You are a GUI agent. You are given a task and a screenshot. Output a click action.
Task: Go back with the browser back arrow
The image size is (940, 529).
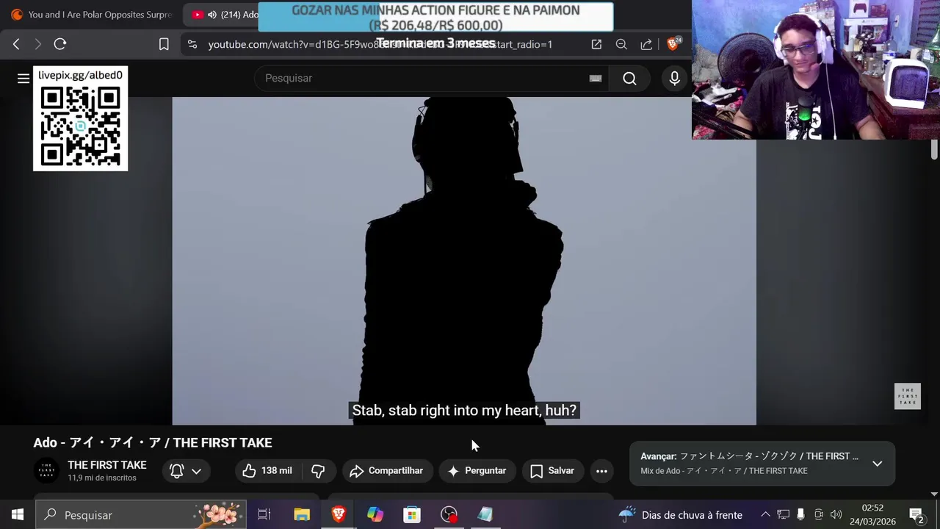16,44
